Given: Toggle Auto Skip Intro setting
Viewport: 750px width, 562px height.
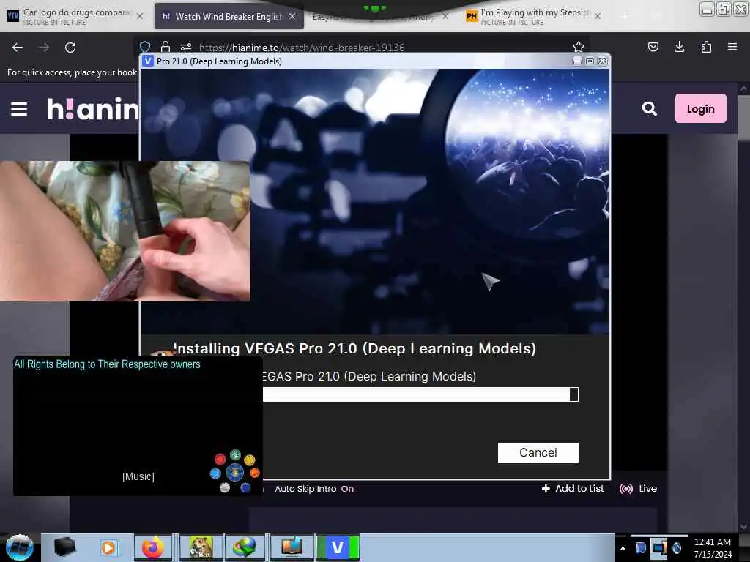Looking at the screenshot, I should pos(313,488).
